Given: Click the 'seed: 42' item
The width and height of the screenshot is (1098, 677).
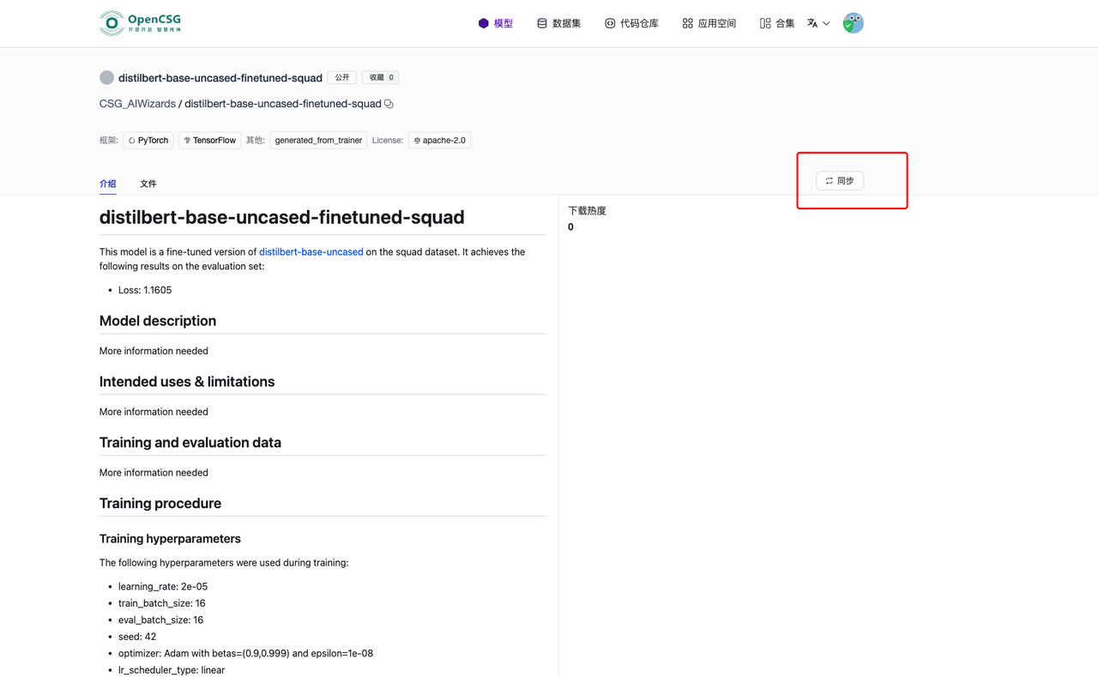Looking at the screenshot, I should 137,637.
